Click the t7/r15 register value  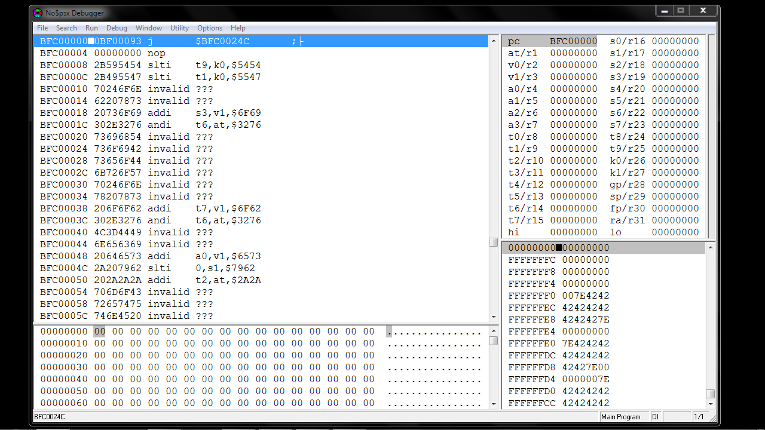(574, 220)
